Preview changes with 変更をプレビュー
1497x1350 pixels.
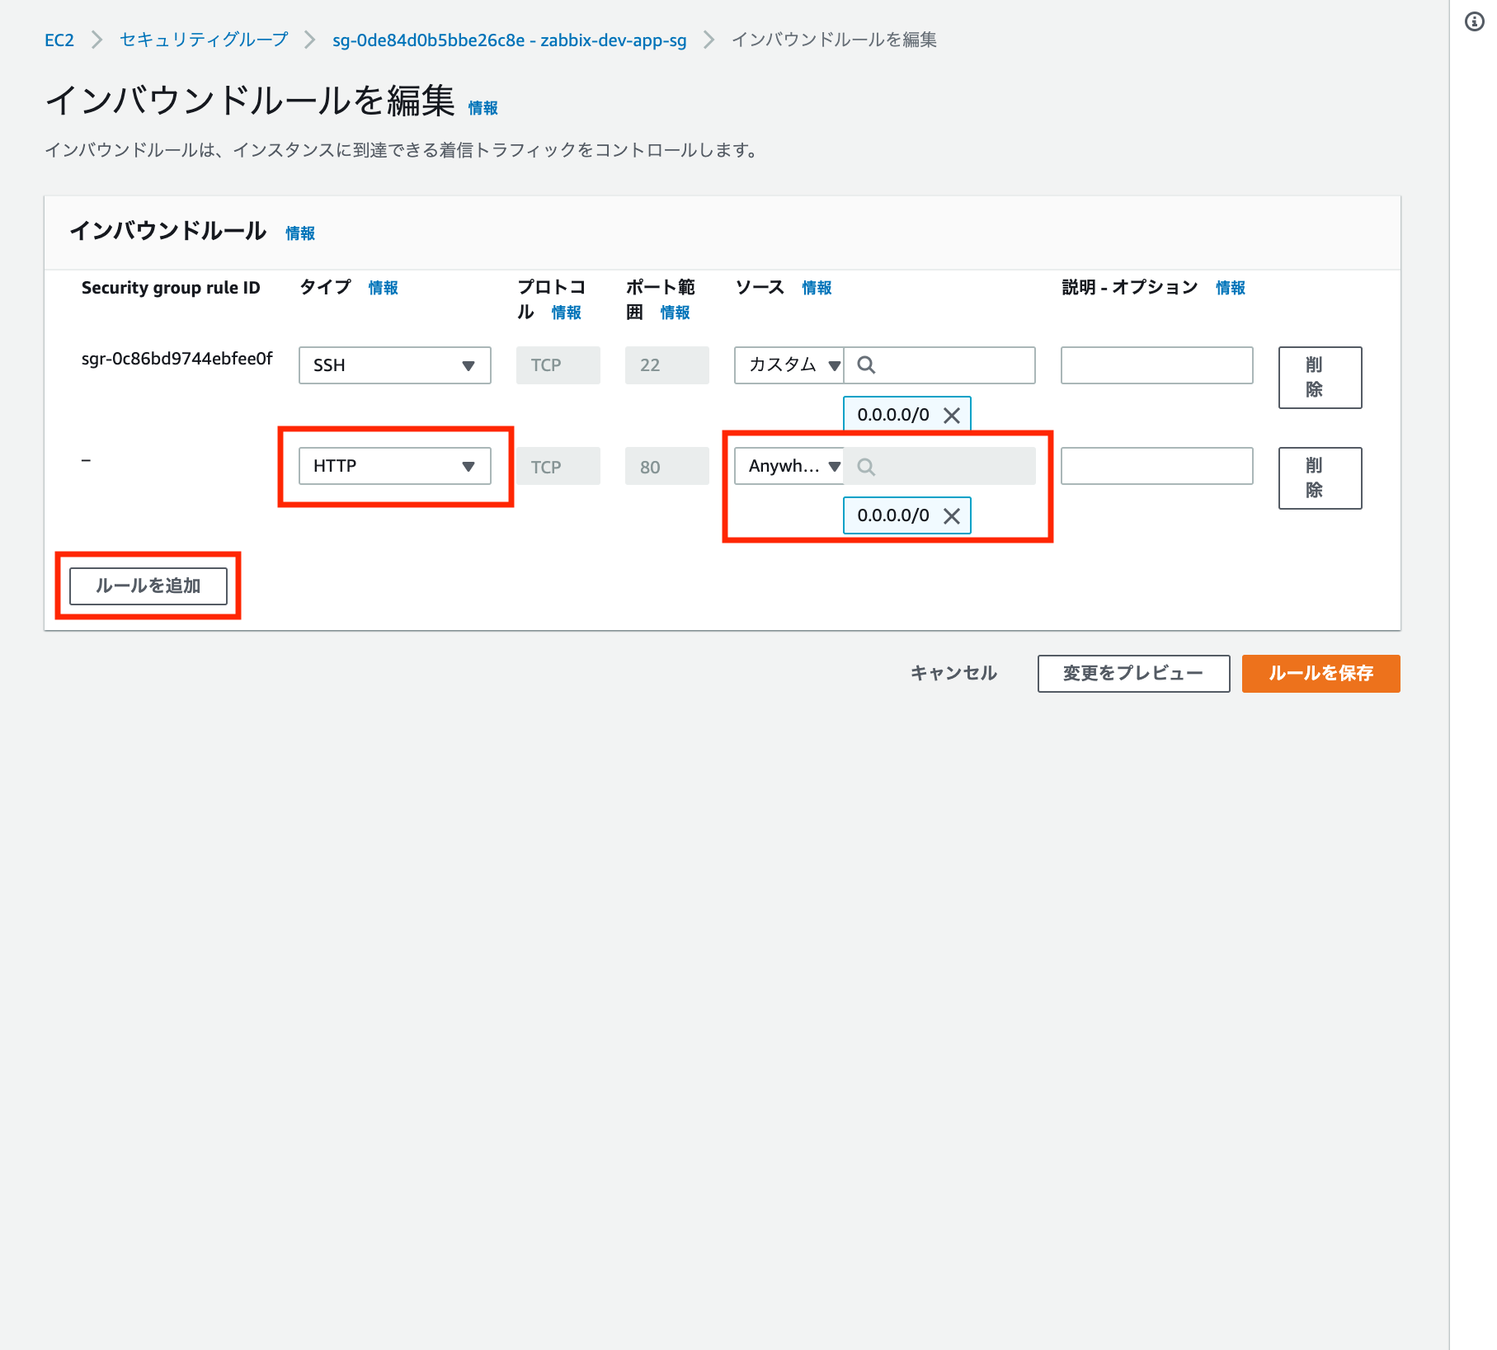pyautogui.click(x=1133, y=674)
